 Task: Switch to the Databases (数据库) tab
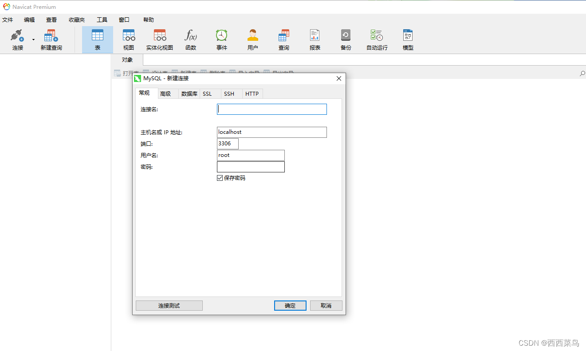click(x=189, y=94)
